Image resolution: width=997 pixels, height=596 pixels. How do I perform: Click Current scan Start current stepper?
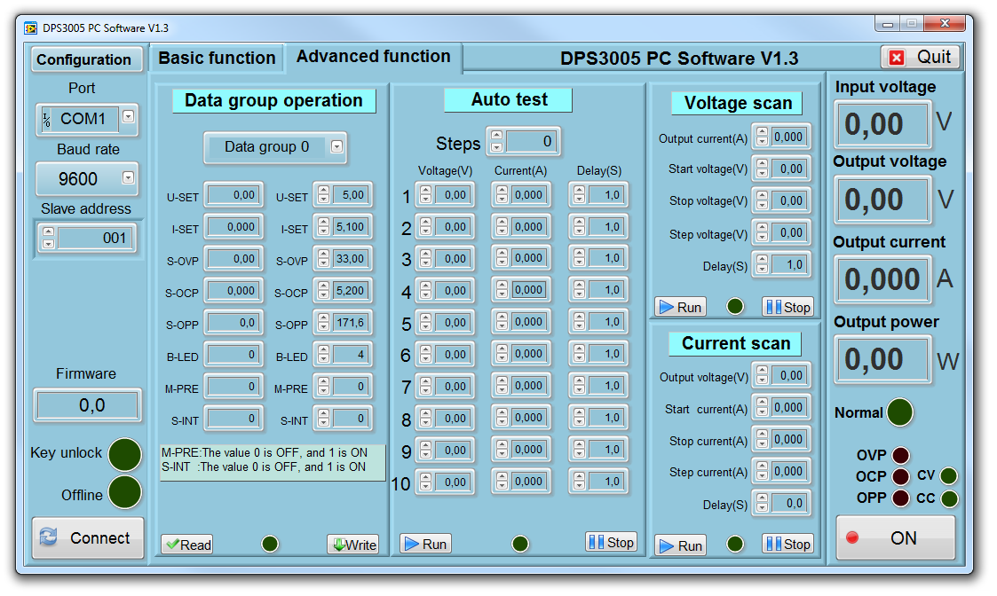click(x=762, y=407)
